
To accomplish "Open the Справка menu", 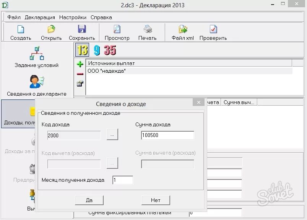I will click(x=101, y=17).
